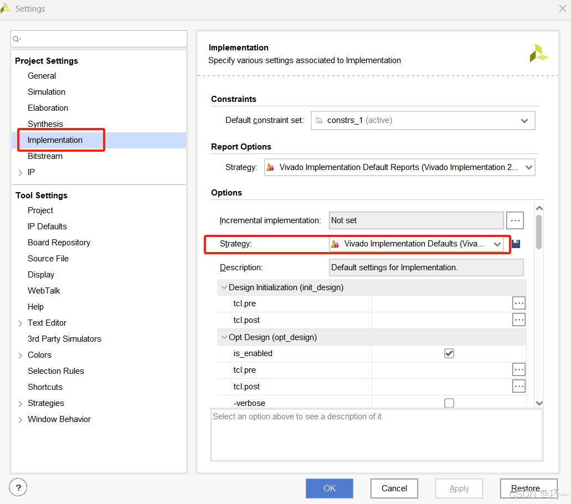Click the Apply button
Screen dimensions: 571x504
[x=459, y=488]
